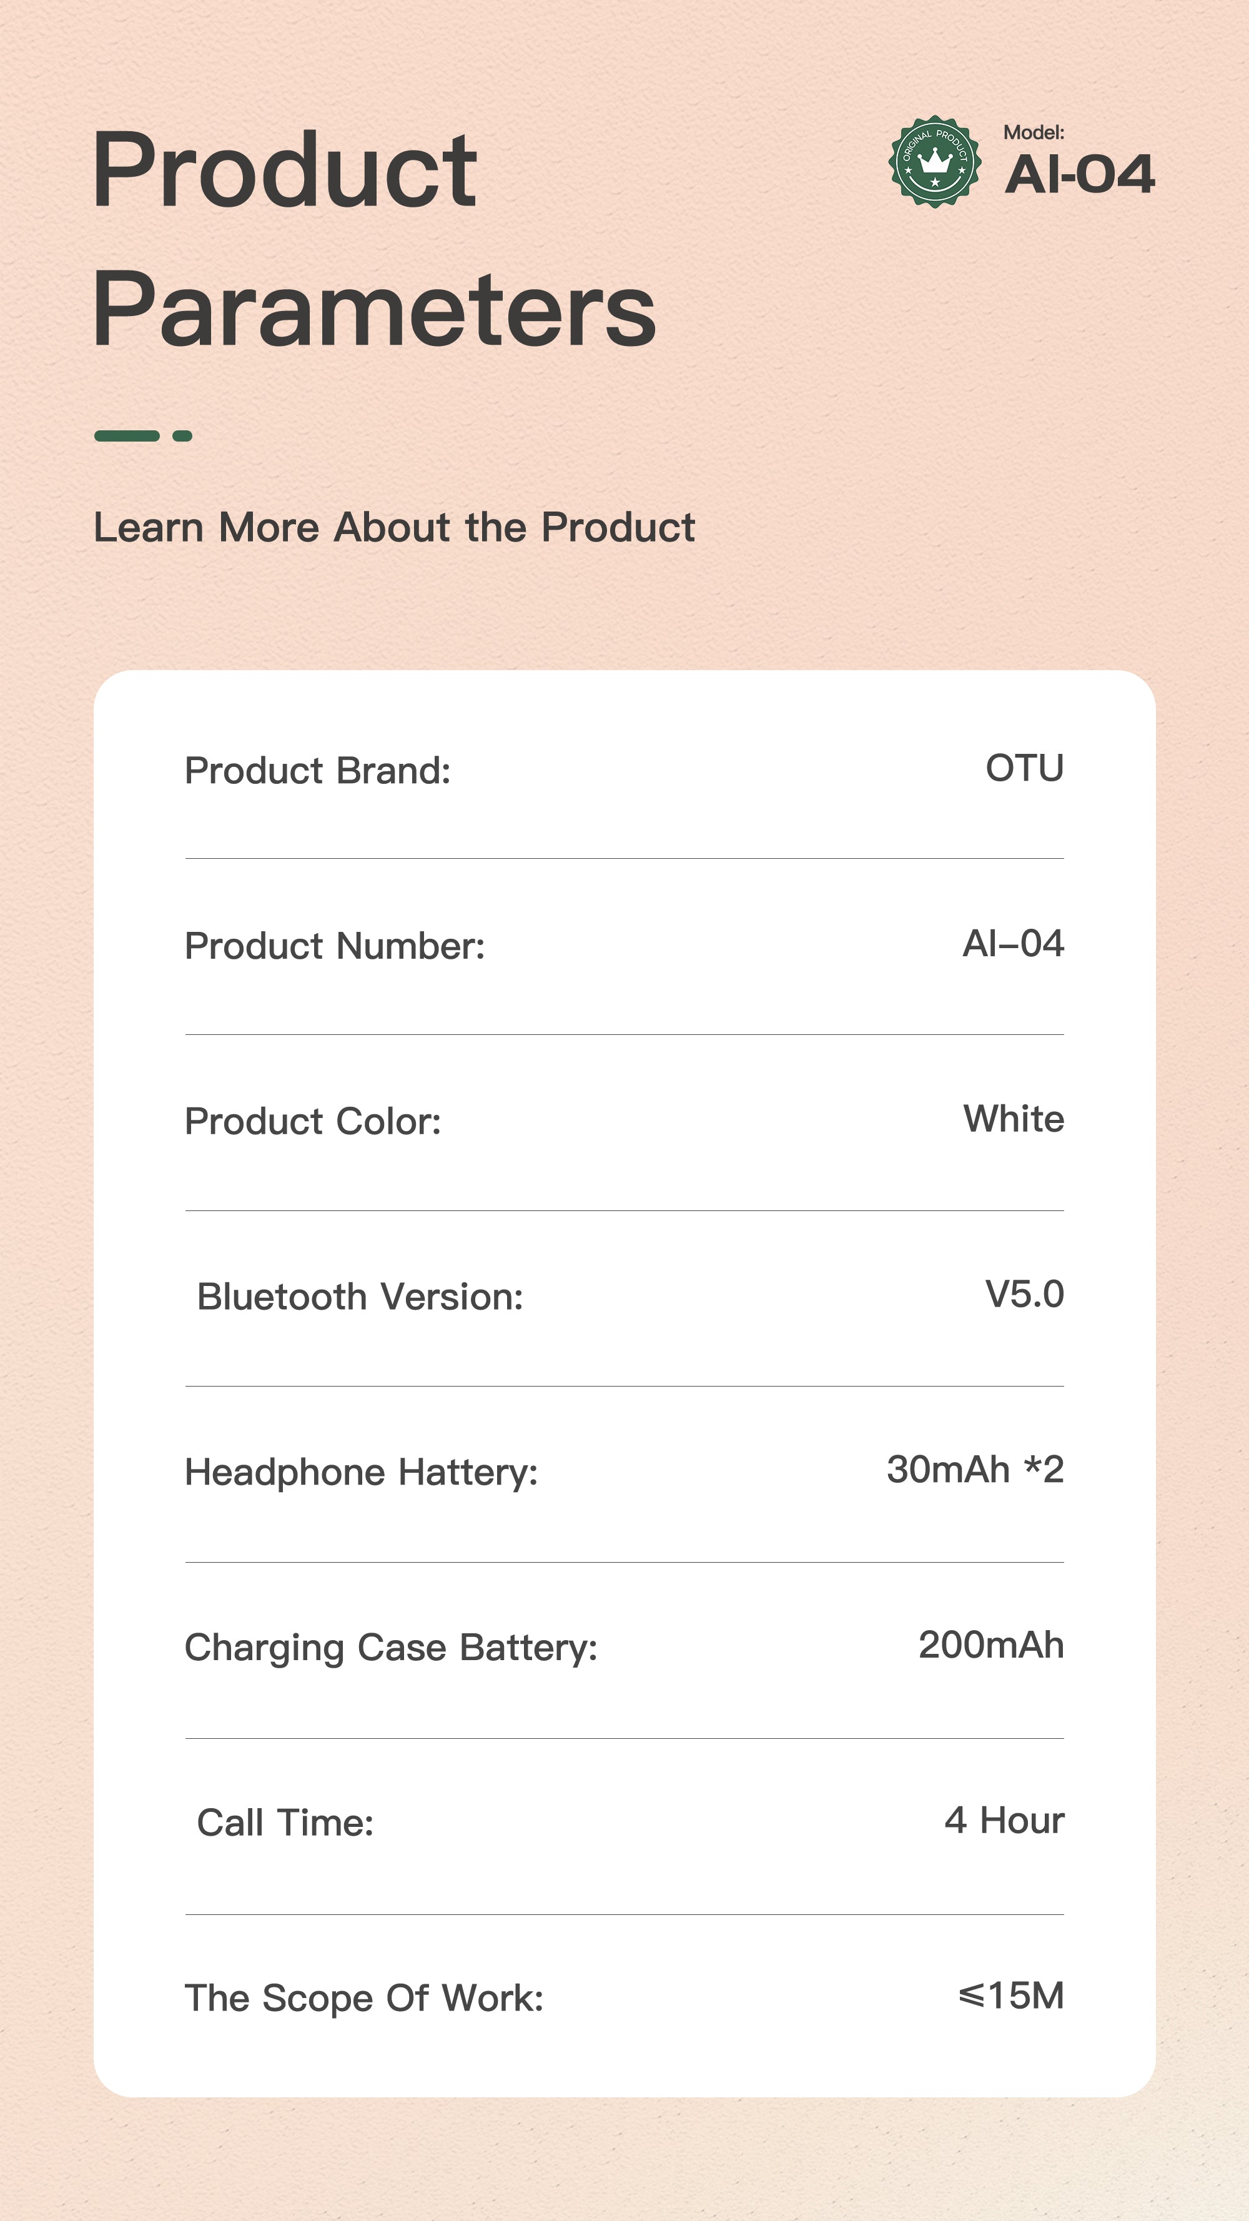Click the V5.0 Bluetooth value
Viewport: 1249px width, 2221px height.
[x=1024, y=1294]
